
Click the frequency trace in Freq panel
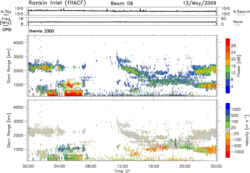point(122,22)
